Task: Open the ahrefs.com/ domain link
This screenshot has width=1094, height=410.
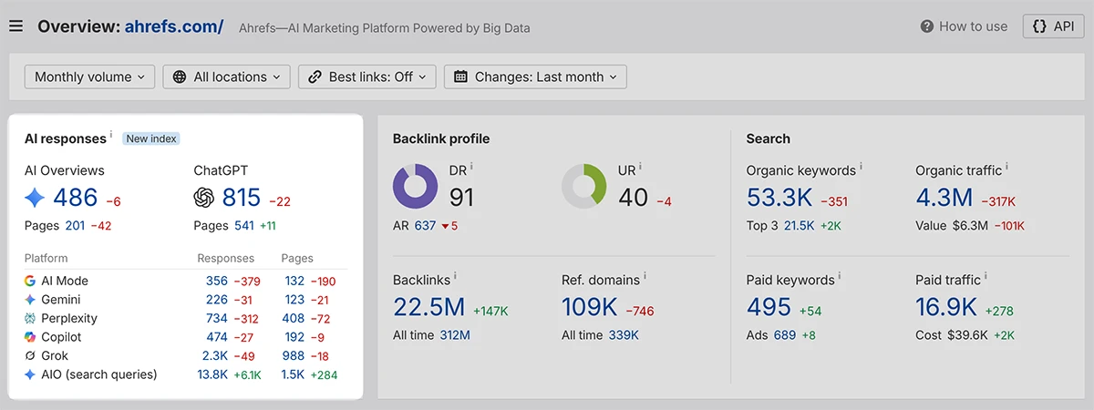Action: pos(174,26)
